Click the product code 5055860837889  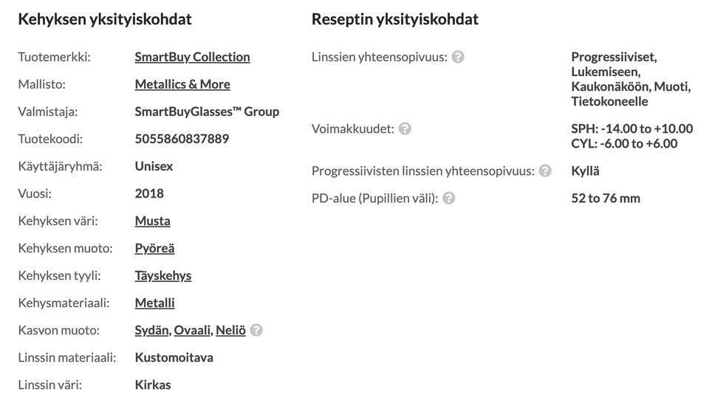[182, 139]
